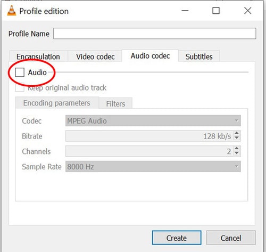The height and width of the screenshot is (252, 266).
Task: Maximize the Profile edition window
Action: pyautogui.click(x=216, y=11)
